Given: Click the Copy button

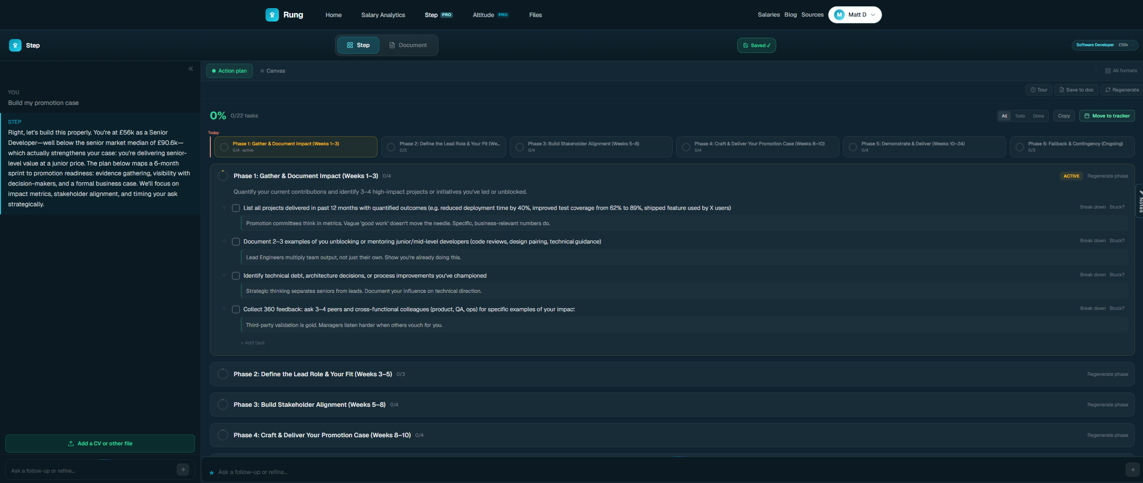Looking at the screenshot, I should coord(1064,116).
